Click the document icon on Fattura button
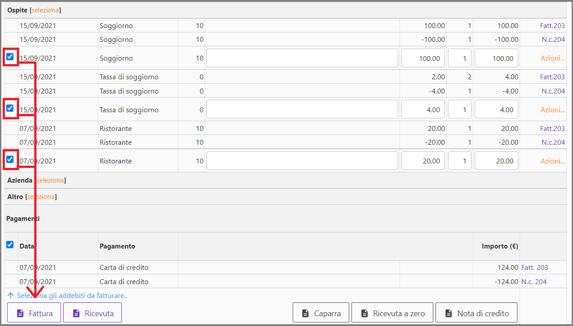The image size is (573, 326). pyautogui.click(x=20, y=313)
